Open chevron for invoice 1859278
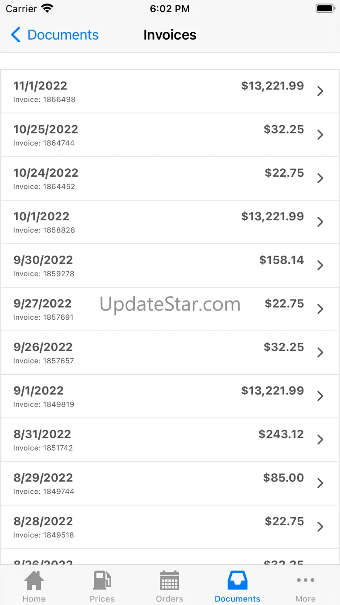 tap(320, 266)
